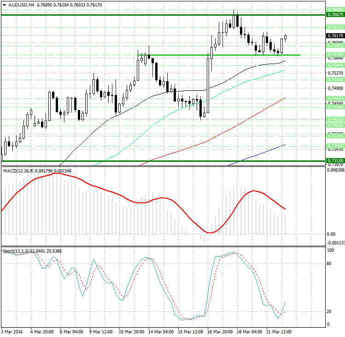Click the 0.73150 support level label
This screenshot has width=345, height=337.
(x=335, y=161)
